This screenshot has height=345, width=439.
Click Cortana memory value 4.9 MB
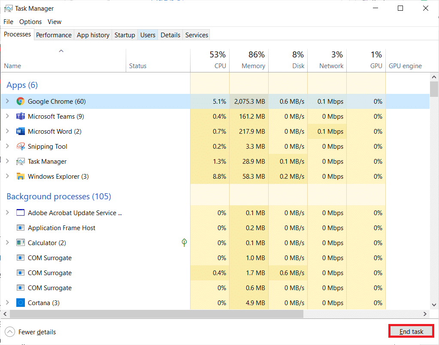[255, 303]
